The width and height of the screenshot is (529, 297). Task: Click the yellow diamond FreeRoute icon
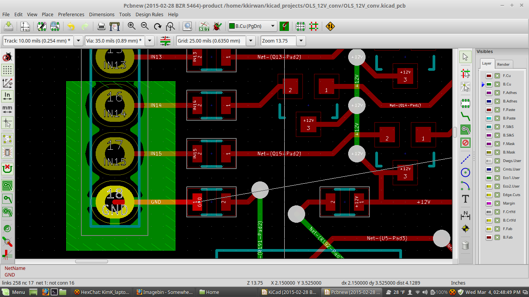[x=330, y=26]
